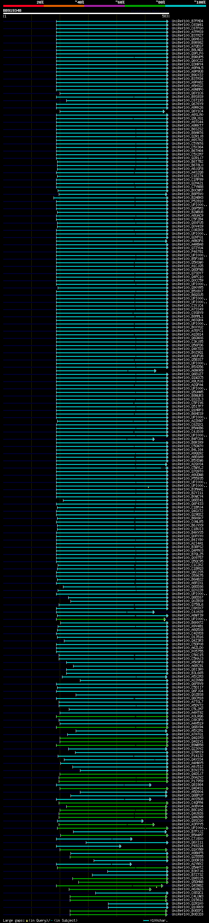Open the UniRef100_C6TFG0 hit
Image resolution: width=209 pixels, height=923 pixels.
[187, 28]
